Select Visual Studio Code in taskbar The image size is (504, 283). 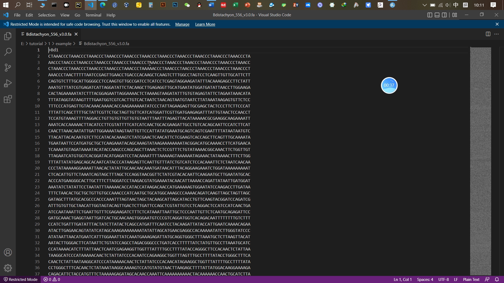[90, 5]
